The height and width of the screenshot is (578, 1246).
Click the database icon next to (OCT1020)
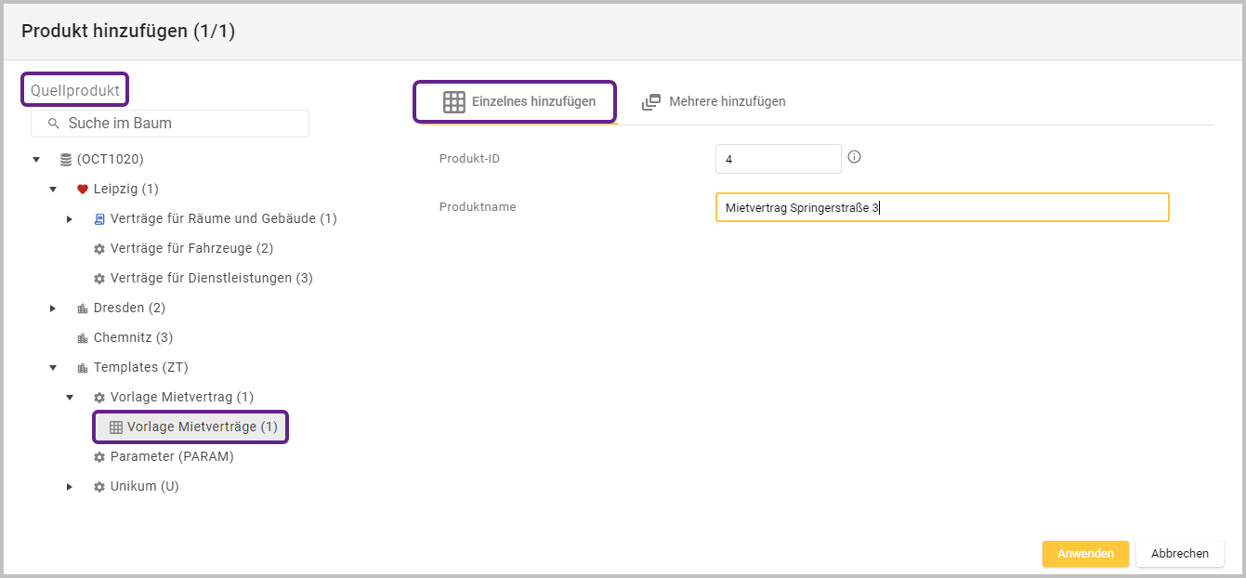tap(66, 160)
